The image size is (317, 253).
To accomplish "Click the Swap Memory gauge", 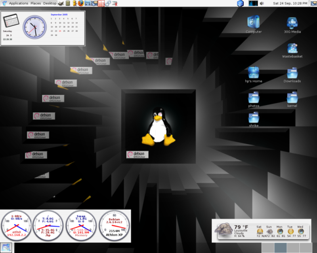I will pos(81,226).
